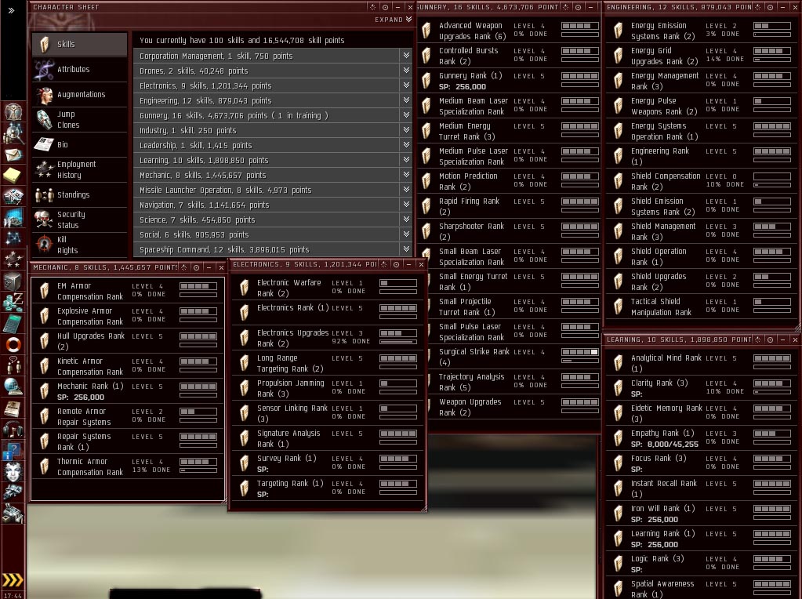This screenshot has width=802, height=599.
Task: Open the mail envelope icon in sidebar
Action: tap(13, 154)
